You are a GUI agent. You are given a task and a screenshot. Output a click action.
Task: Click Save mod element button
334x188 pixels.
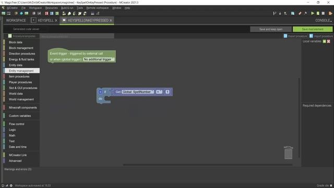[x=313, y=29]
